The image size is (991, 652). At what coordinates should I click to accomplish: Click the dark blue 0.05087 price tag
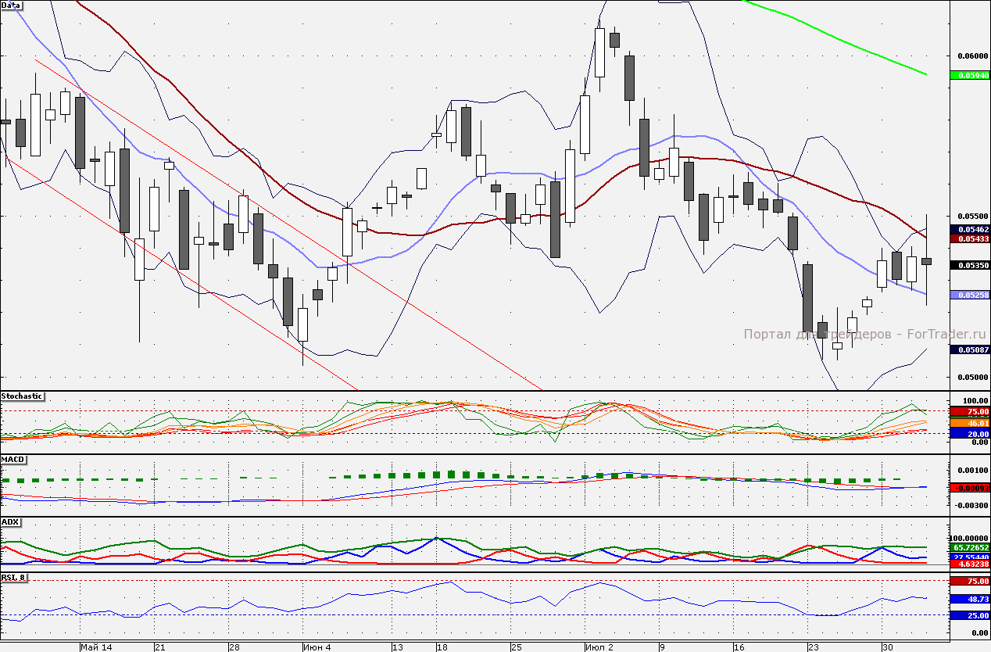click(x=970, y=349)
